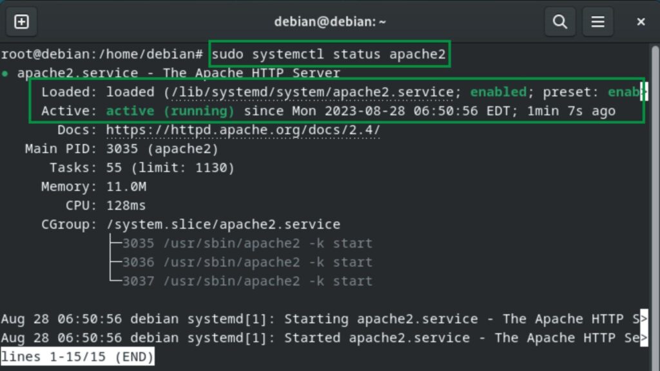Click the 'Starting apache2.service' log line

[324, 319]
